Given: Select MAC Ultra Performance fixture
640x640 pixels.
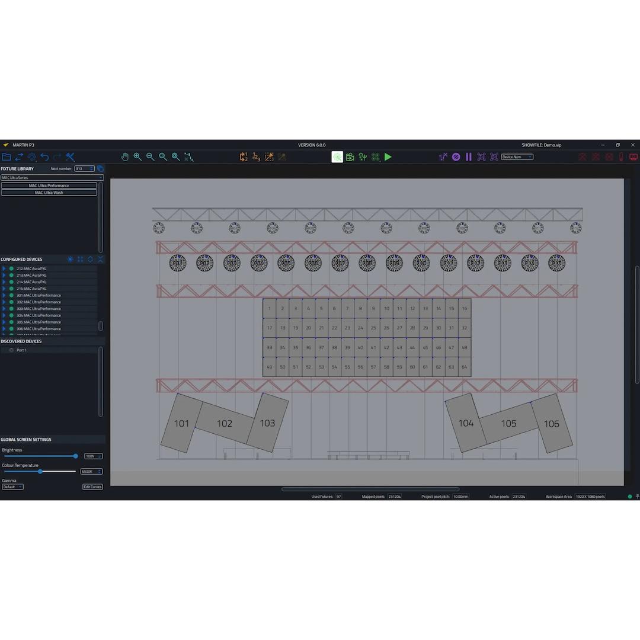Looking at the screenshot, I should [49, 185].
